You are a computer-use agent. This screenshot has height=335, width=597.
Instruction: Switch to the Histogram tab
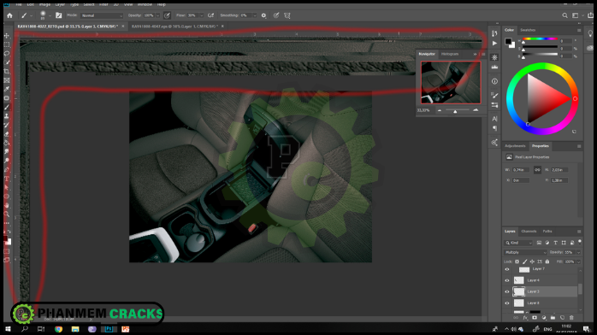tap(450, 54)
